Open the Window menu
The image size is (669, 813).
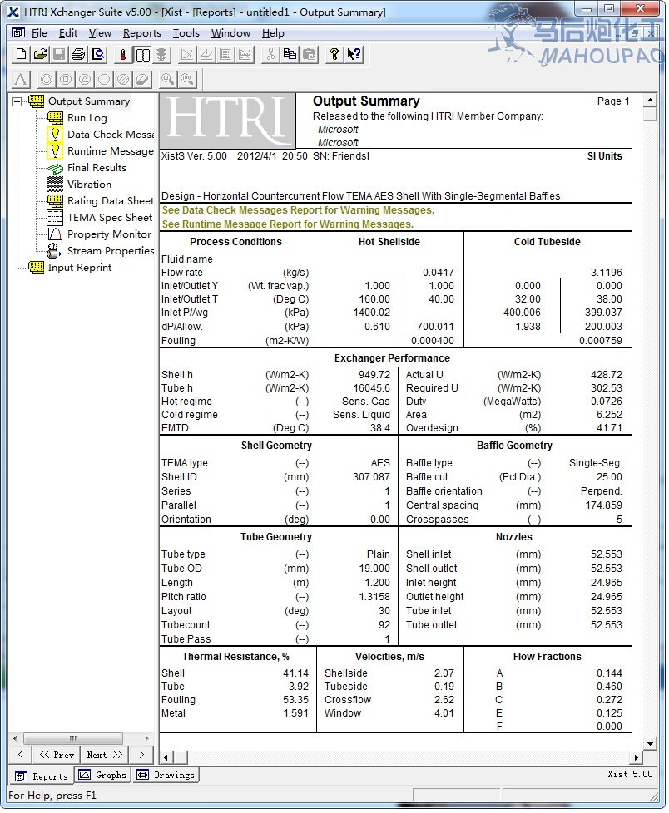(x=230, y=33)
